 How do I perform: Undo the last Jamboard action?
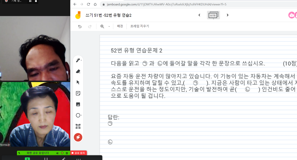pos(80,26)
